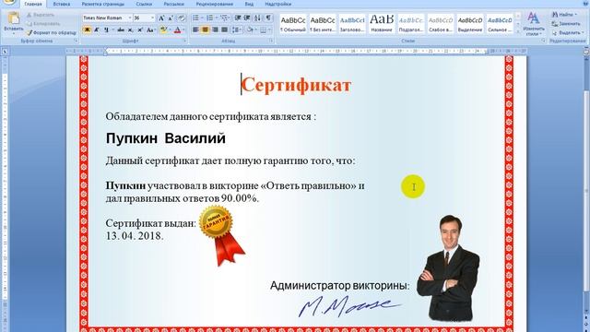
Task: Toggle subscript formatting
Action: click(130, 30)
